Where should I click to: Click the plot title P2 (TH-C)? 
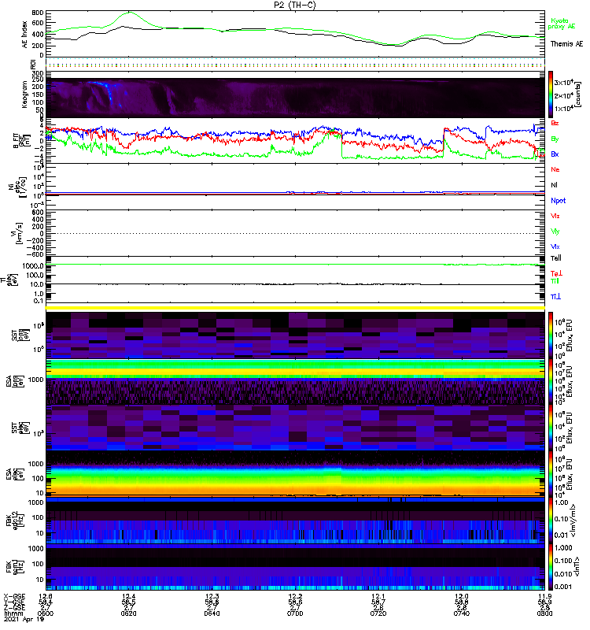pos(295,5)
